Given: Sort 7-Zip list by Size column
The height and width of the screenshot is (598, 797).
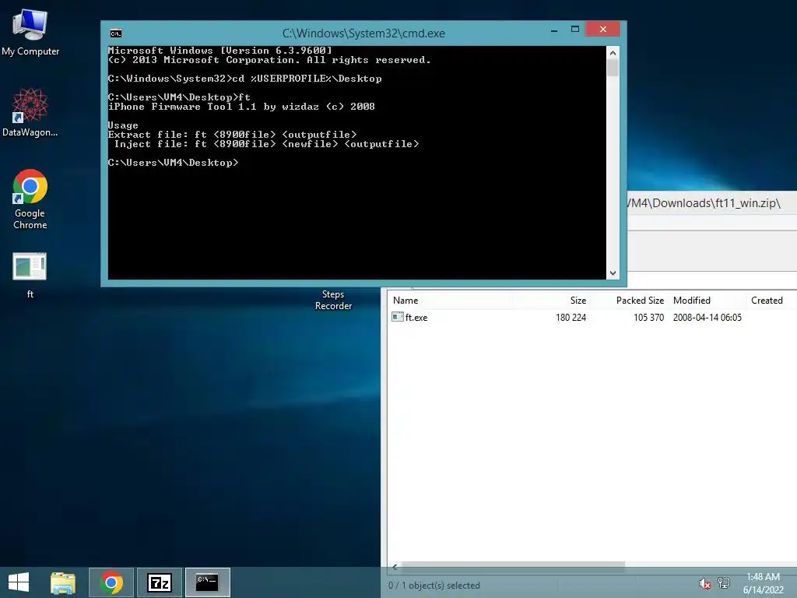Looking at the screenshot, I should coord(578,301).
